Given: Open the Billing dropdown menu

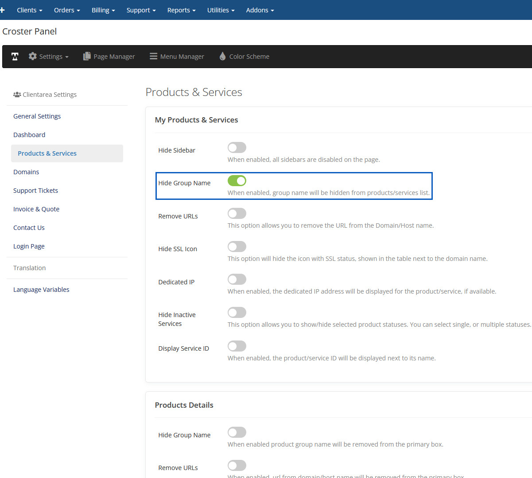Looking at the screenshot, I should point(103,10).
